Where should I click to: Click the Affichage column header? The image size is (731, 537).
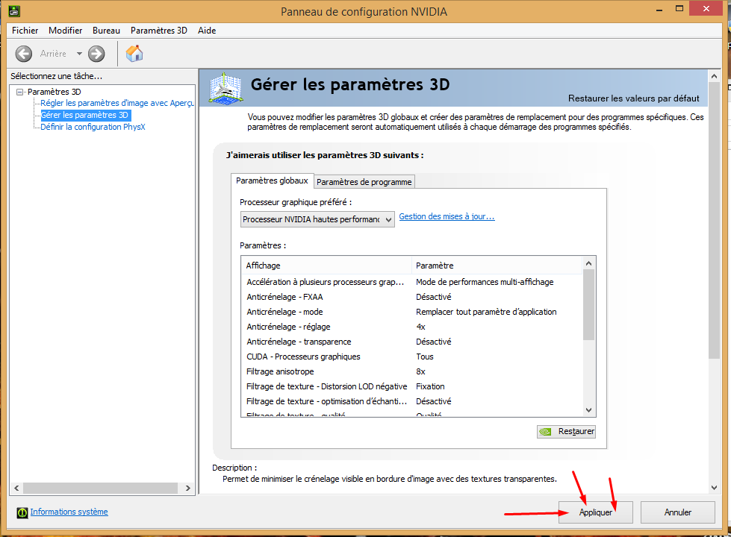click(x=327, y=266)
